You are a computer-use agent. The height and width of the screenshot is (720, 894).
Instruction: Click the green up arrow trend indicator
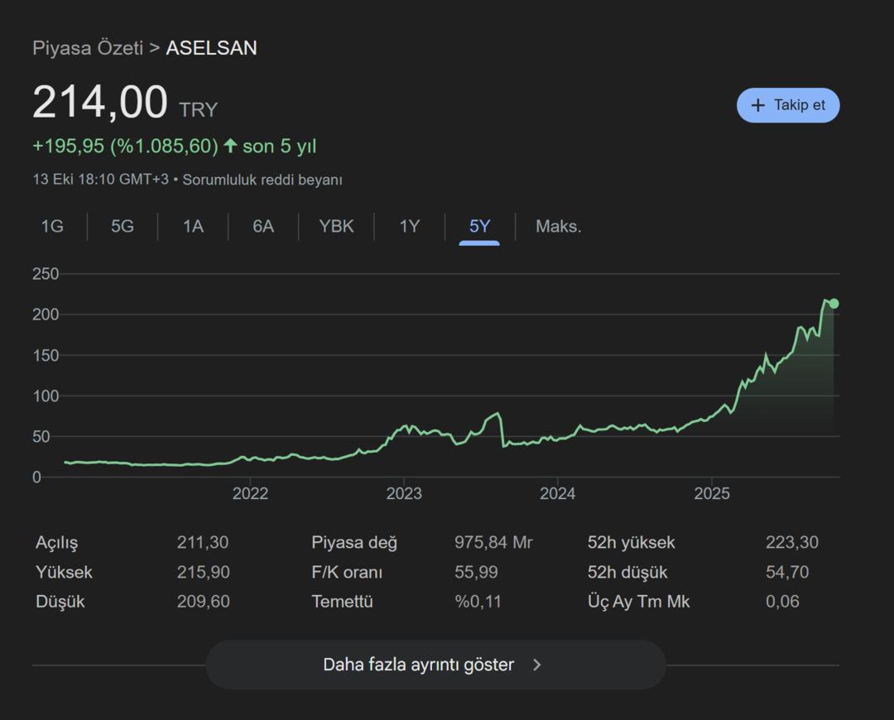230,146
